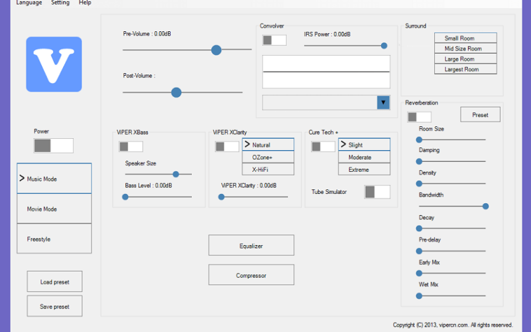
Task: Choose X-HiFi XClarity mode
Action: (x=268, y=169)
